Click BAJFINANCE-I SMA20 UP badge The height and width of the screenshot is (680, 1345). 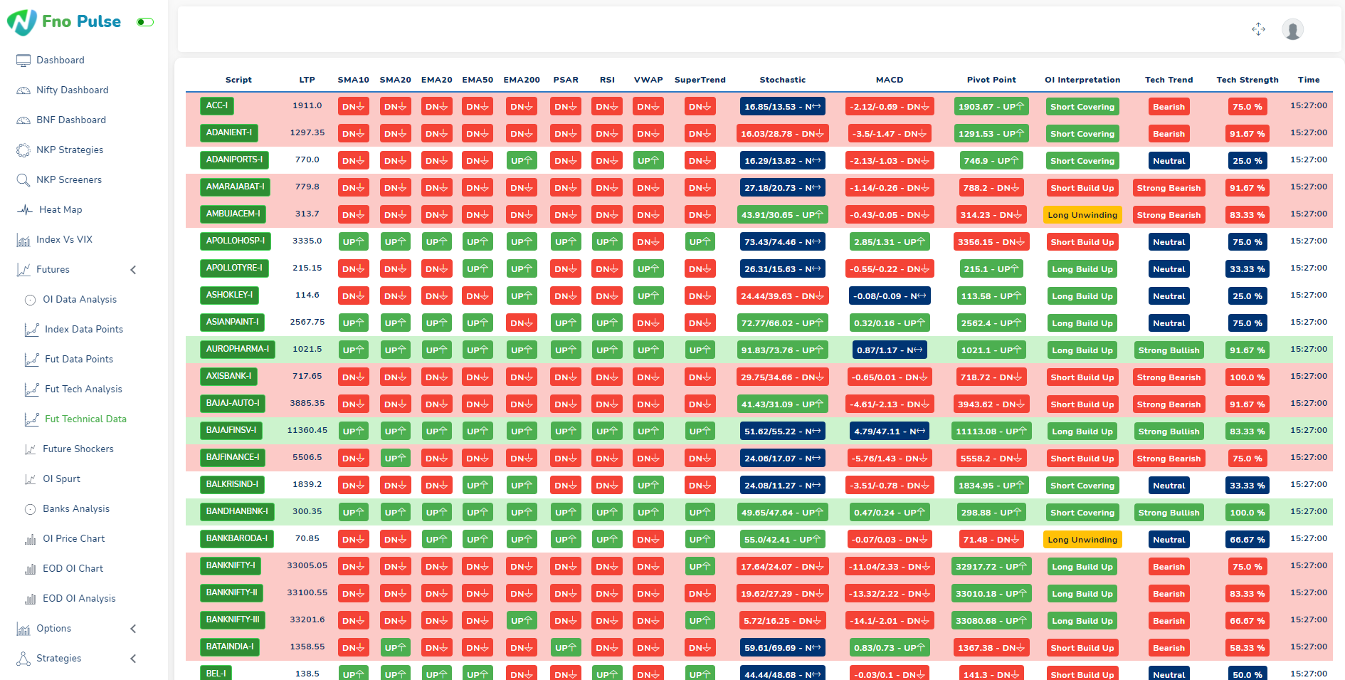coord(395,459)
